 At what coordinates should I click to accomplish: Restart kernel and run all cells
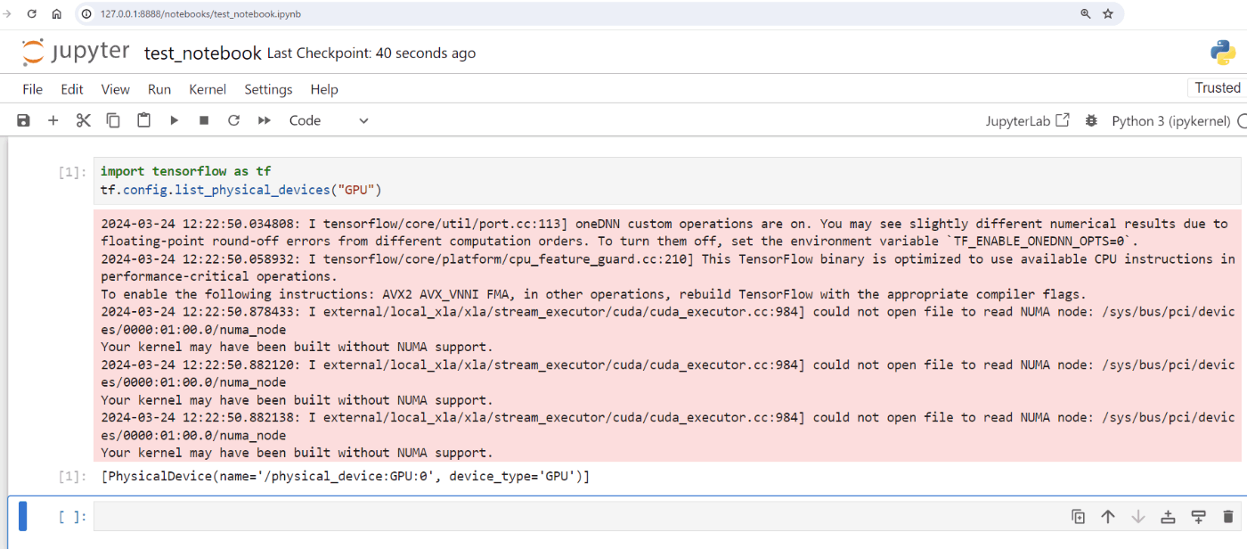tap(265, 120)
